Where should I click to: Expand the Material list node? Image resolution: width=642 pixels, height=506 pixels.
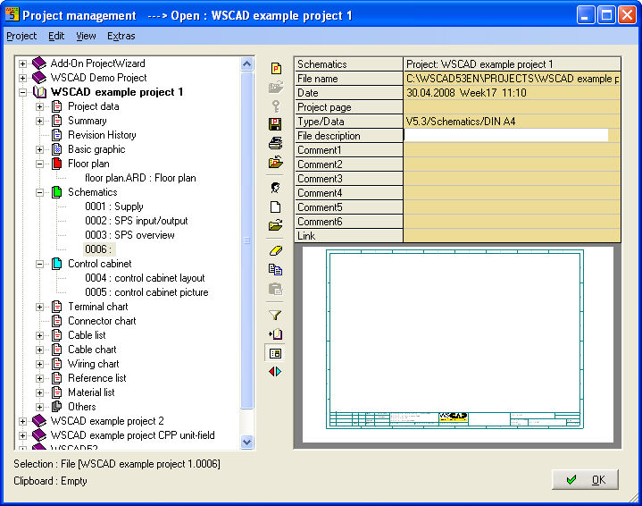(x=39, y=392)
